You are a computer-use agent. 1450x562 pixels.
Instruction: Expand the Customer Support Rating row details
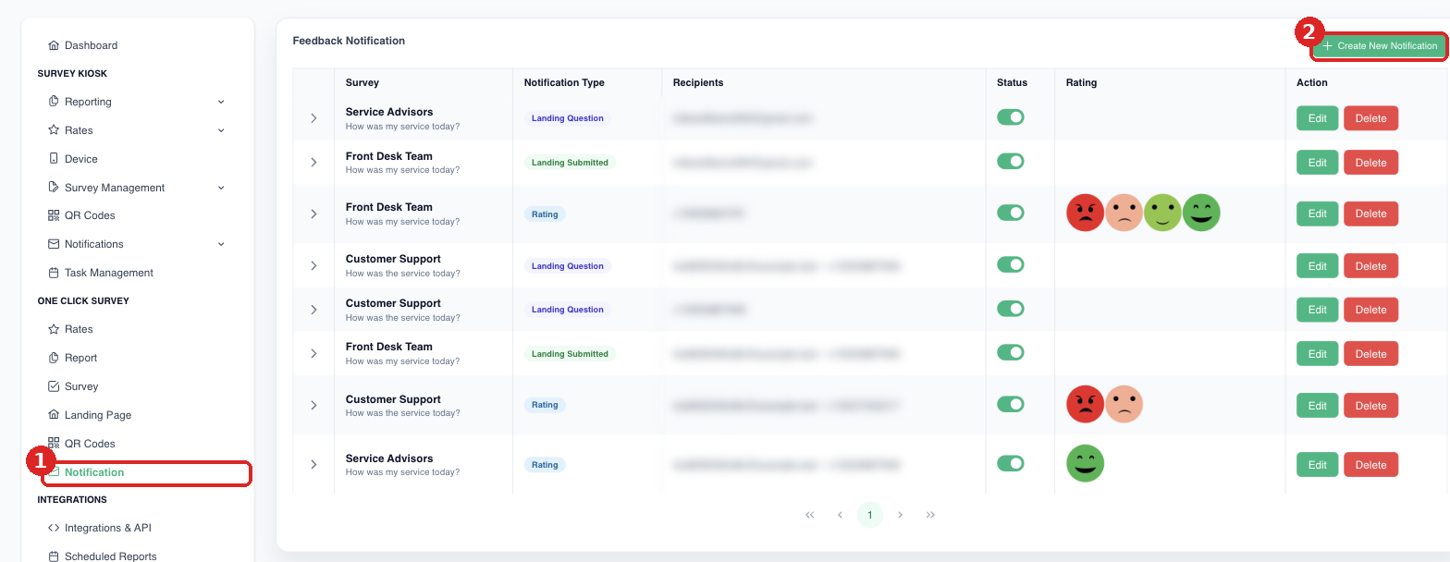(313, 405)
